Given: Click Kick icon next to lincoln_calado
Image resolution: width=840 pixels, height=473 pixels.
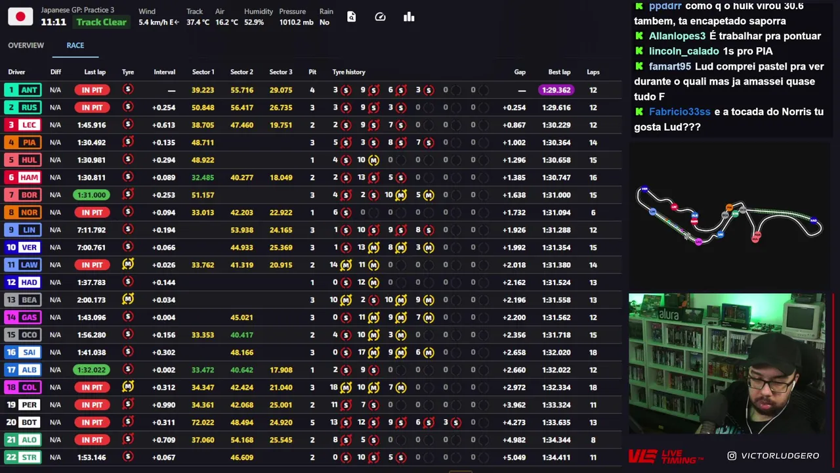Looking at the screenshot, I should coord(639,51).
